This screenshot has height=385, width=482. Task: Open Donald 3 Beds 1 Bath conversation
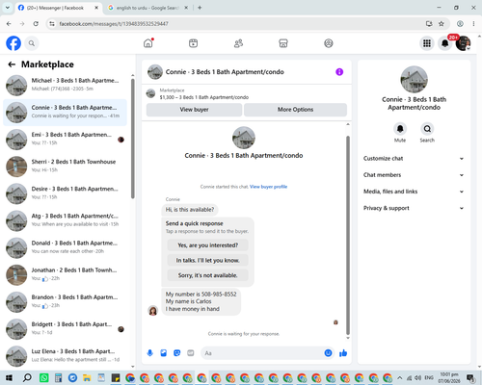tap(66, 248)
